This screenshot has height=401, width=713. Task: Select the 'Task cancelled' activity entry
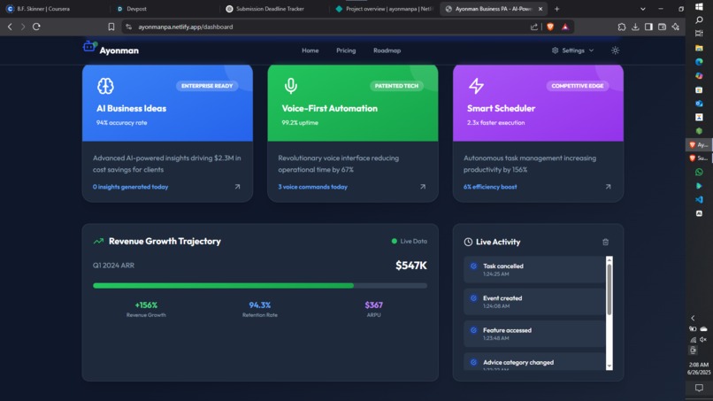[x=534, y=269]
